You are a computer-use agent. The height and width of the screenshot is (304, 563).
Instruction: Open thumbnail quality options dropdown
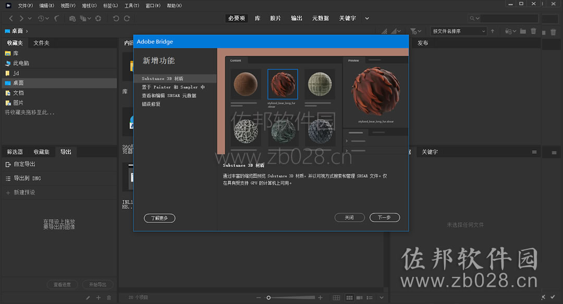tap(396, 31)
